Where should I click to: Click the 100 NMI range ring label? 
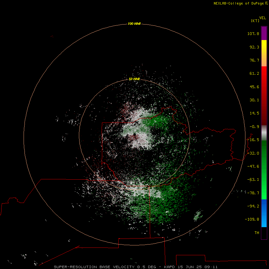[134, 24]
